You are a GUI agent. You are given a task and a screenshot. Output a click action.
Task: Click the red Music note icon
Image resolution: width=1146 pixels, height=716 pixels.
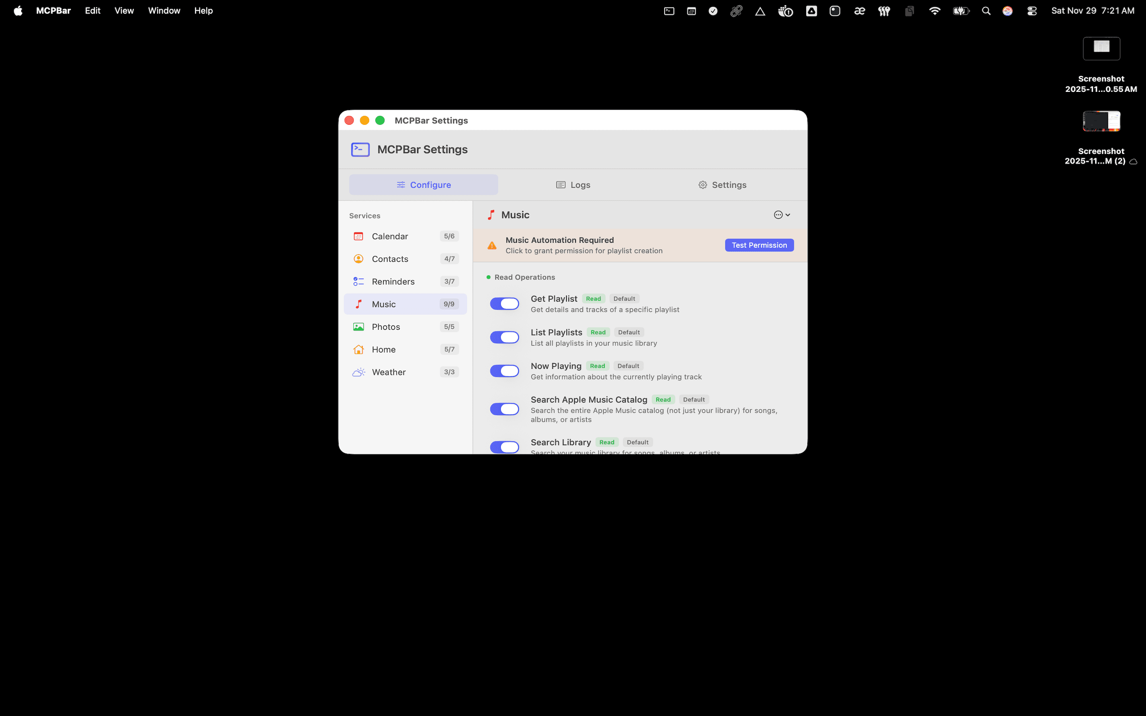pyautogui.click(x=359, y=304)
